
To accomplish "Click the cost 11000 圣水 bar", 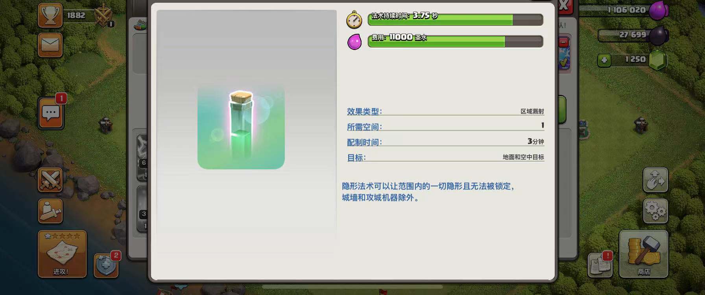I will tap(455, 41).
